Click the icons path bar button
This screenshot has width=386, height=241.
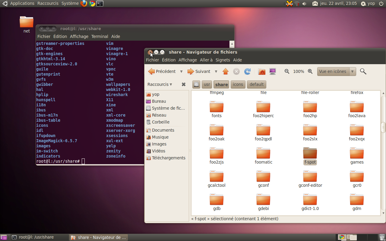238,84
